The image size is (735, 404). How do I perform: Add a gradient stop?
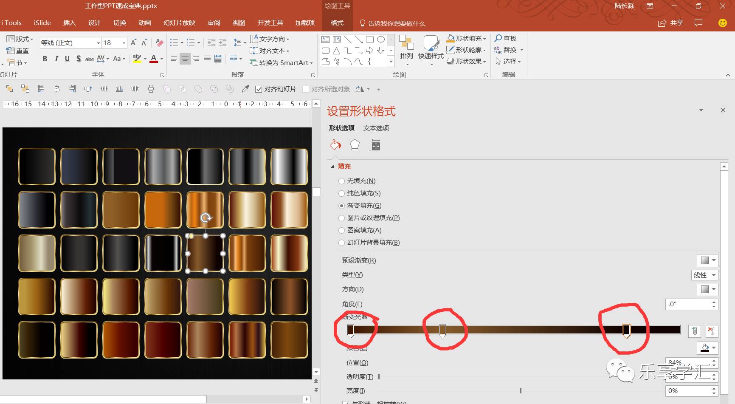tap(695, 331)
